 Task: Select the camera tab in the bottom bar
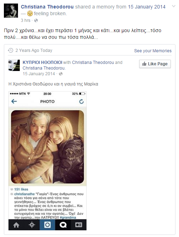pyautogui.click(x=47, y=225)
